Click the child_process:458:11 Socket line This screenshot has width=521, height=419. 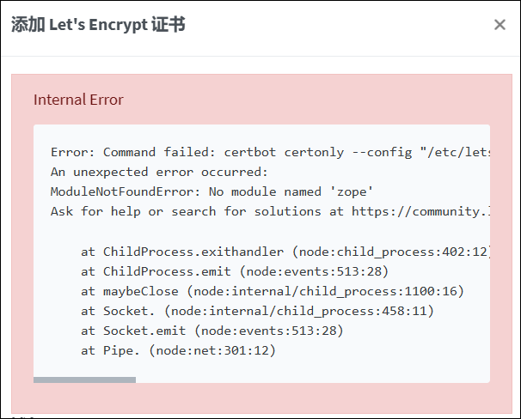(x=258, y=311)
